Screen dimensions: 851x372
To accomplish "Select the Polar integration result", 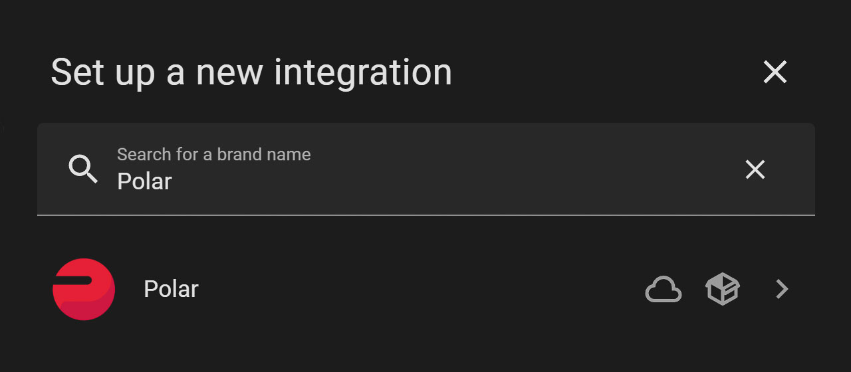I will tap(425, 290).
